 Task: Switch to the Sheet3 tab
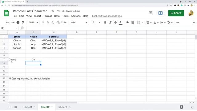coord(62,107)
